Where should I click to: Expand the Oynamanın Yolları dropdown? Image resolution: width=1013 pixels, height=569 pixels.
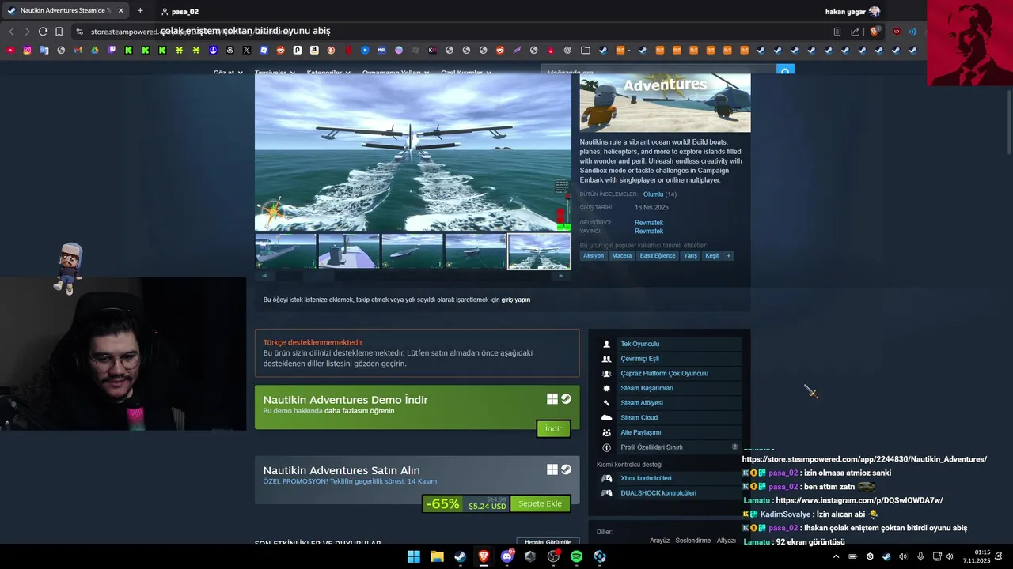[396, 73]
